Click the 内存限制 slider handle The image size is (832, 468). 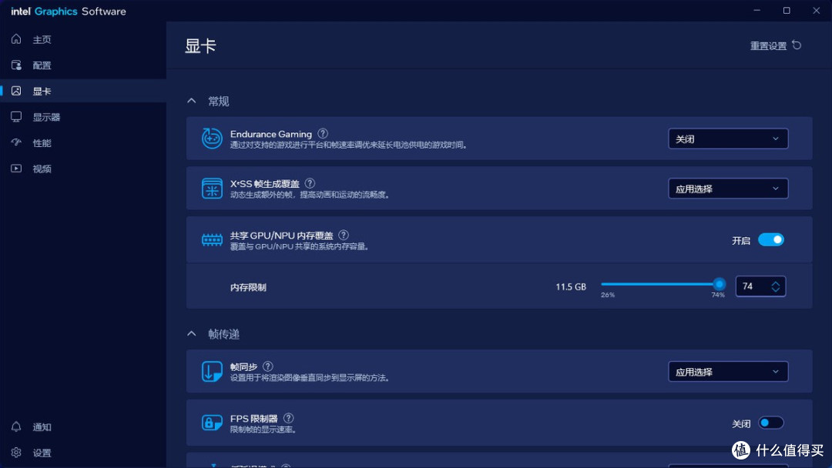(x=719, y=284)
